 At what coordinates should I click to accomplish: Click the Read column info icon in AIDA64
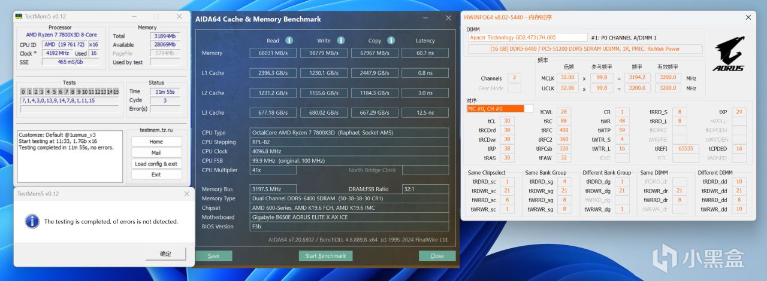(289, 40)
